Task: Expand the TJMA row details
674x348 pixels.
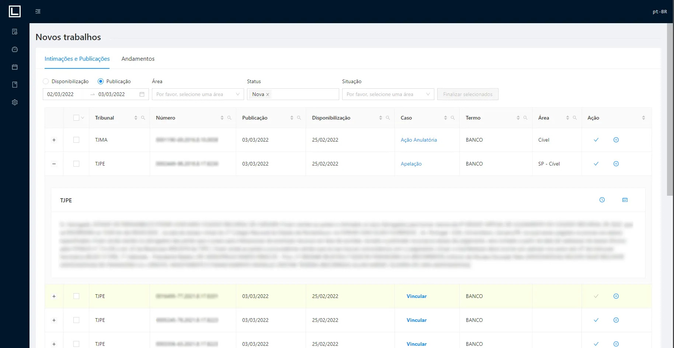Action: pyautogui.click(x=54, y=140)
